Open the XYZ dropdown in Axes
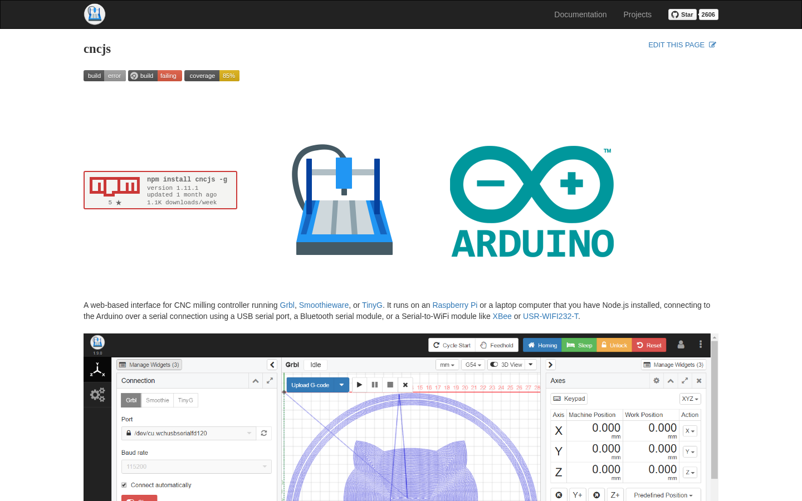The height and width of the screenshot is (501, 802). (690, 399)
